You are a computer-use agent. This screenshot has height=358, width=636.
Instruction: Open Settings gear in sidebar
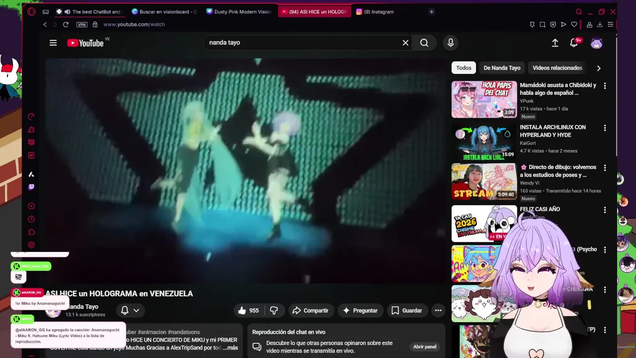click(x=31, y=245)
